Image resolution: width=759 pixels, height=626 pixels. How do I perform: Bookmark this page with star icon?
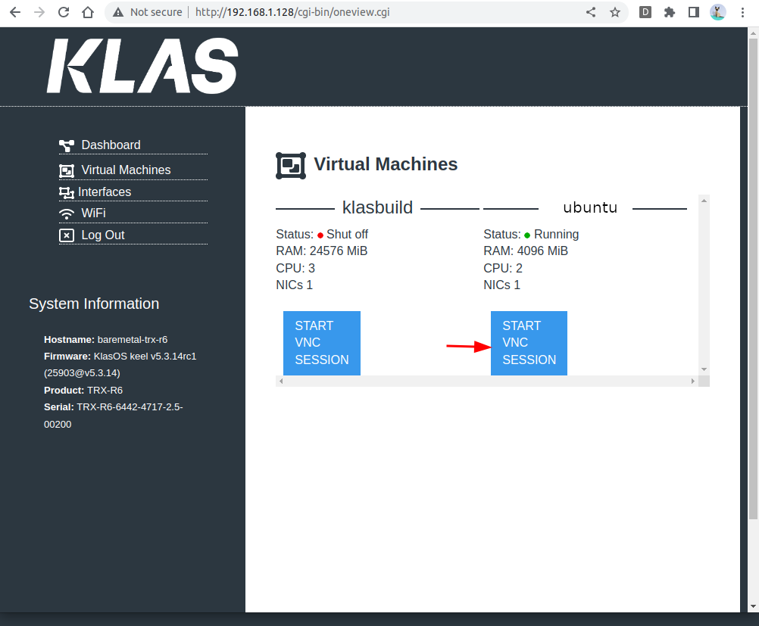tap(615, 12)
